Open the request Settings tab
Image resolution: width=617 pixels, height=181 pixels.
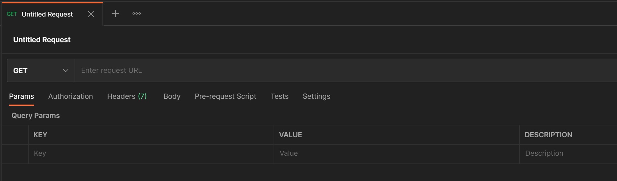tap(316, 96)
